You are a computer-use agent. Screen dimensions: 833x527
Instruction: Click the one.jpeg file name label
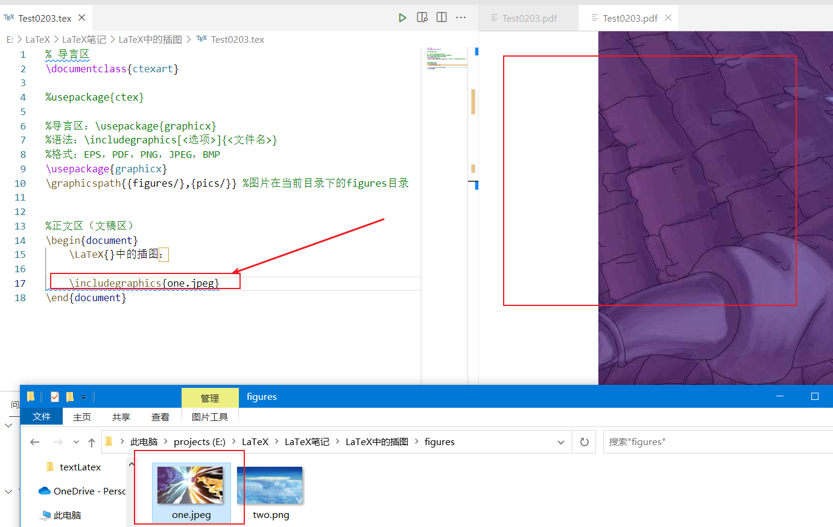click(191, 515)
